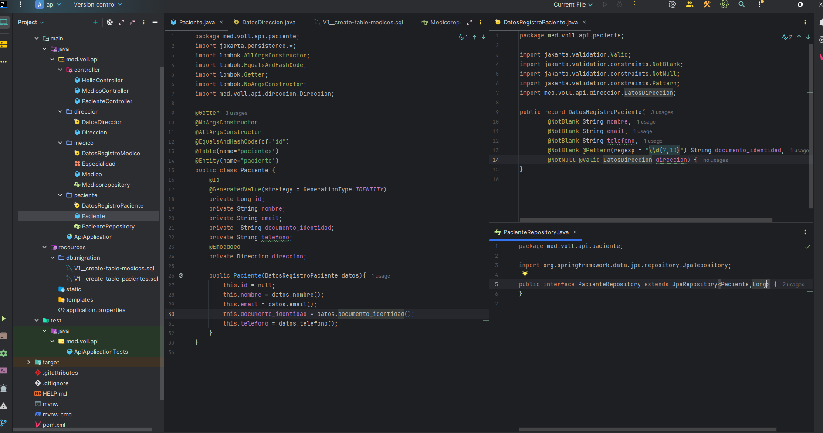Select opened file target icon in Project panel
This screenshot has width=823, height=433.
(x=110, y=22)
